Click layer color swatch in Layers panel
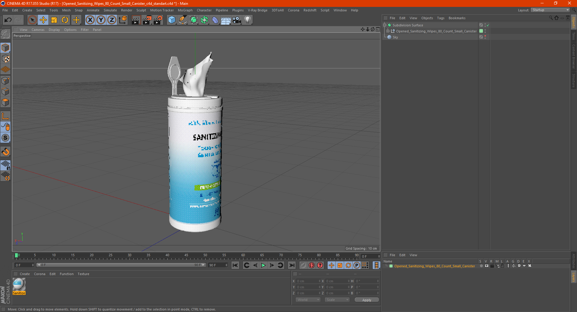Screen dimensions: 577x312 (x=391, y=266)
